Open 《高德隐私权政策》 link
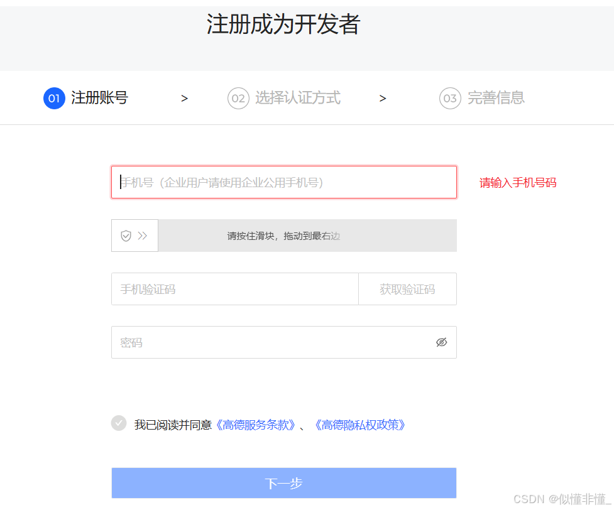The height and width of the screenshot is (510, 614). point(360,425)
